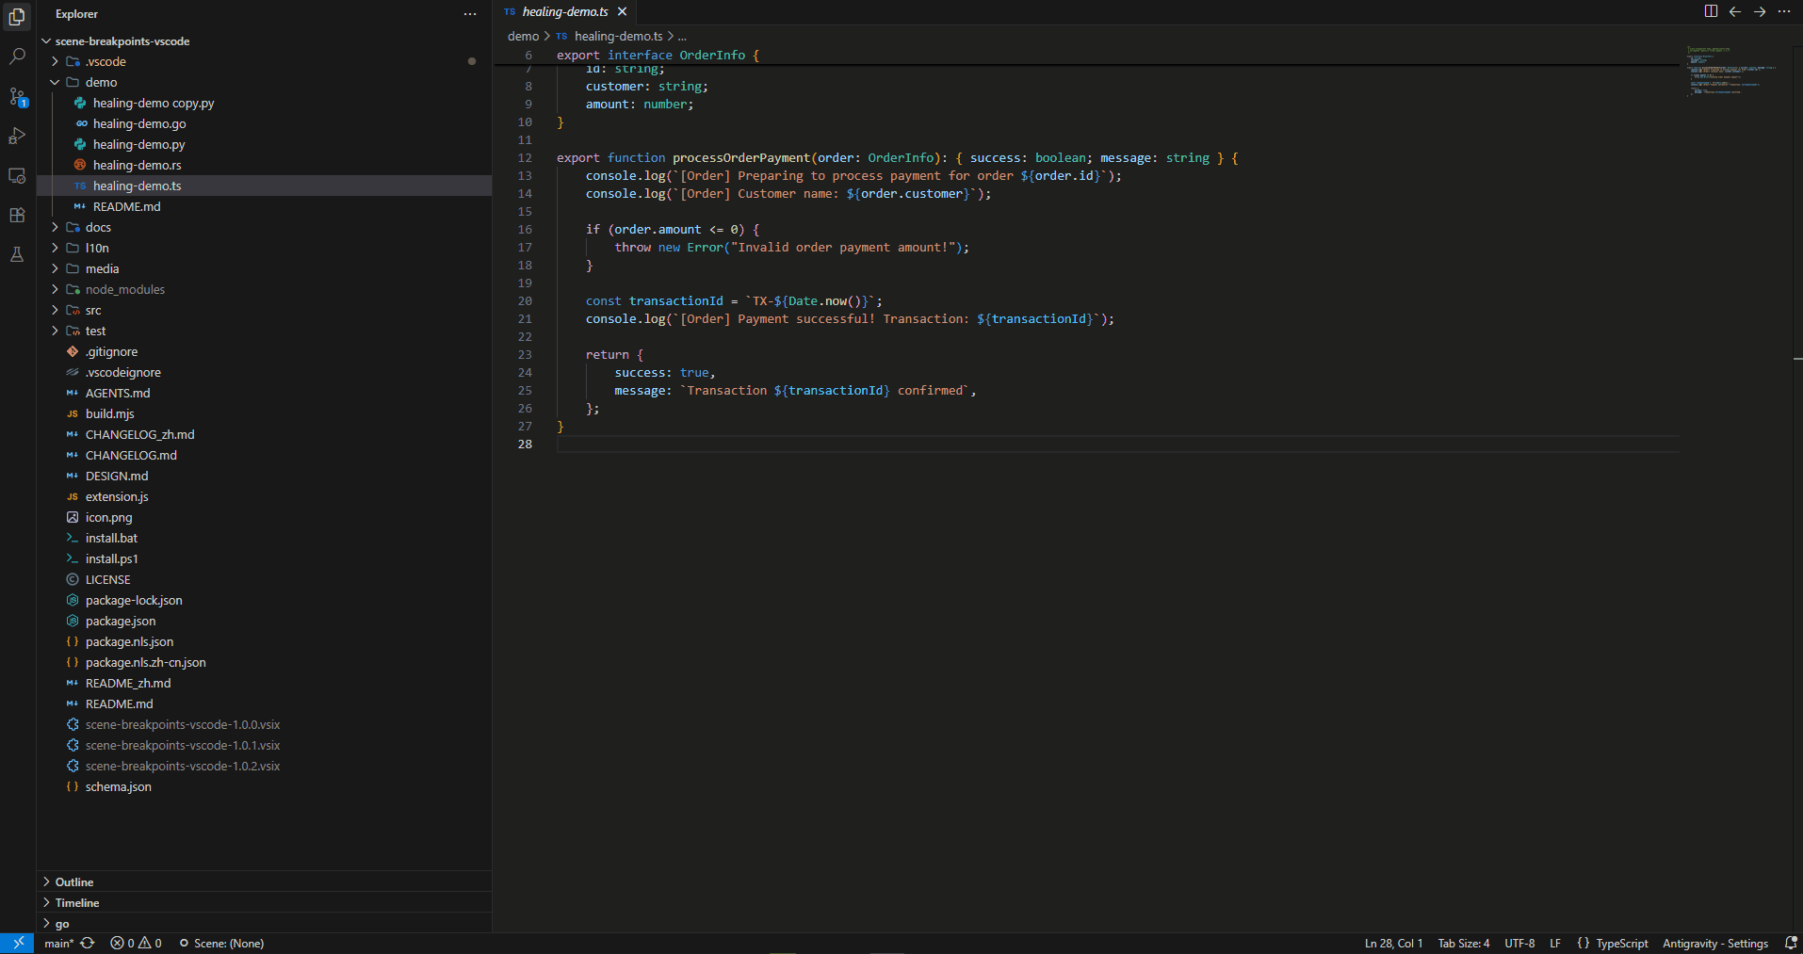Open the Explorer view in activity bar
1803x954 pixels.
pyautogui.click(x=17, y=16)
